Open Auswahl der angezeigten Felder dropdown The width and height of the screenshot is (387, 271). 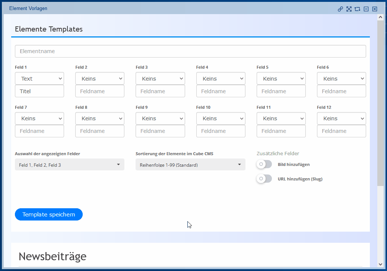[70, 165]
